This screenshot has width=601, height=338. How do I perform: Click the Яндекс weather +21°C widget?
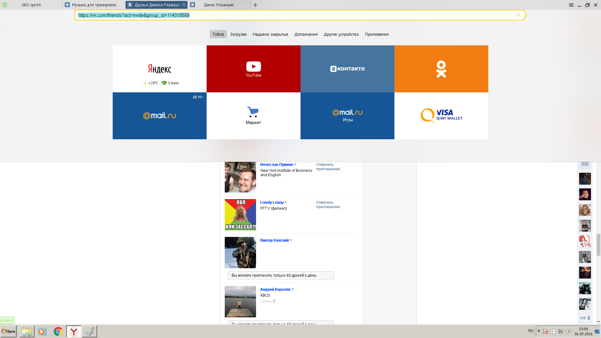[x=150, y=83]
